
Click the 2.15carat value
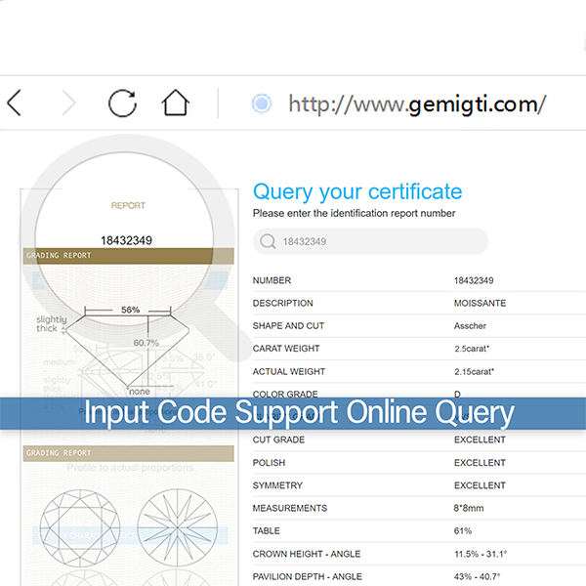coord(474,371)
